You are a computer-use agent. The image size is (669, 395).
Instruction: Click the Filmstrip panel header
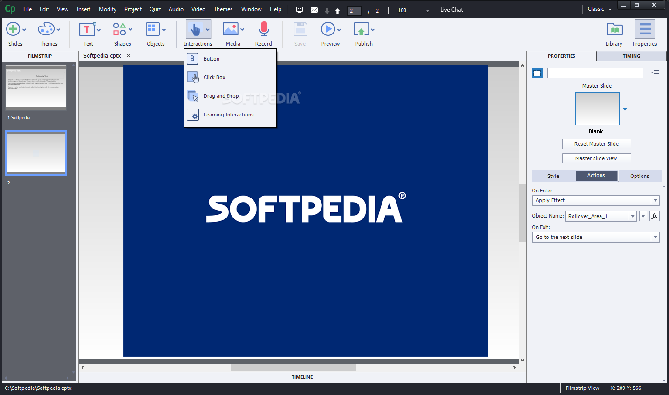40,56
